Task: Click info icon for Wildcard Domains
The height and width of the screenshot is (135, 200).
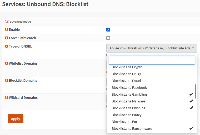Action: (7, 98)
